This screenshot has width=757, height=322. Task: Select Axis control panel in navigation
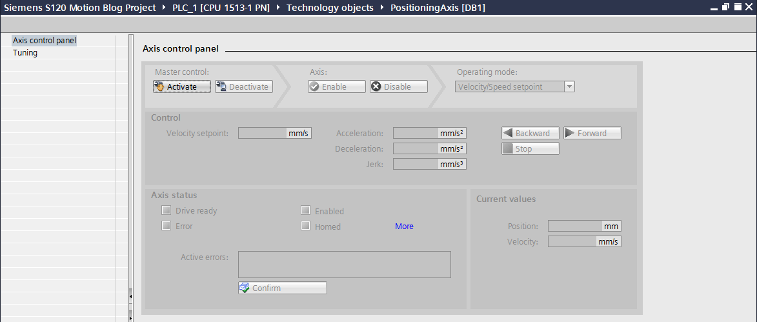45,41
